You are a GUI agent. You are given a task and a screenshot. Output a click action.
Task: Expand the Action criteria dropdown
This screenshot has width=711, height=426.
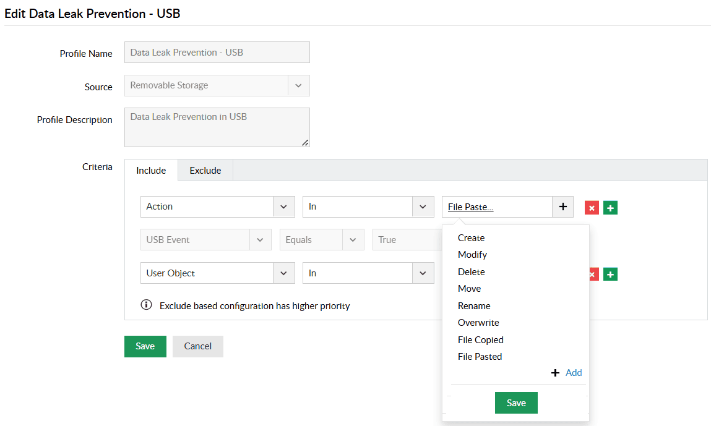(x=284, y=207)
